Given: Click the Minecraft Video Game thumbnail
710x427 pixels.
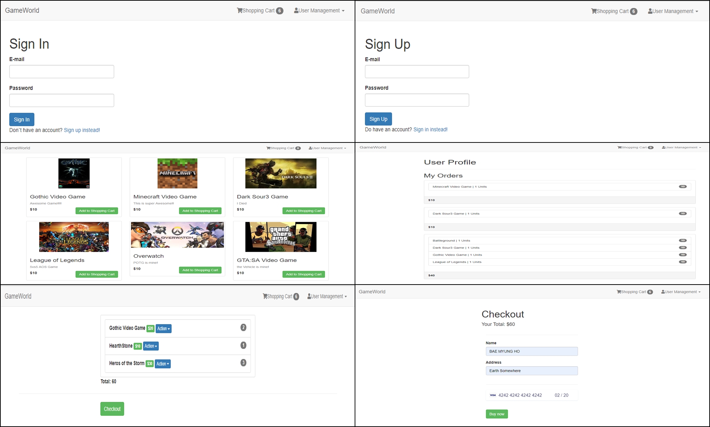Looking at the screenshot, I should pos(177,173).
